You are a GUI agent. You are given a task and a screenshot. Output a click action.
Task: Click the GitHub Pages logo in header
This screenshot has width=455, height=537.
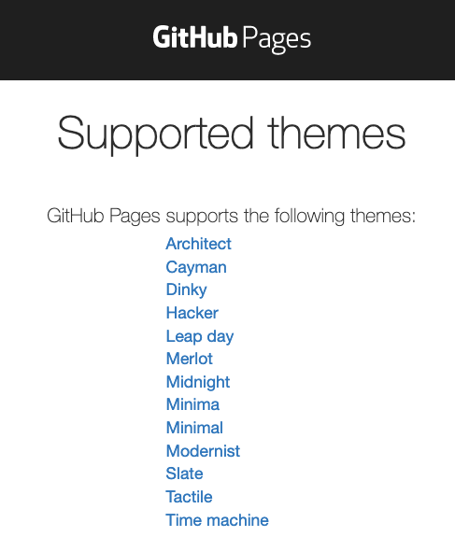tap(232, 38)
